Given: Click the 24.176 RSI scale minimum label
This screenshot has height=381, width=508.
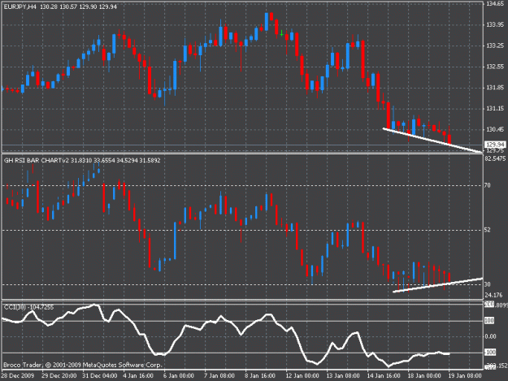Looking at the screenshot, I should click(493, 295).
